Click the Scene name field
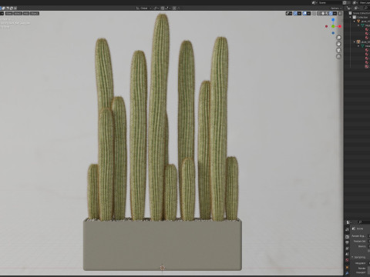The height and width of the screenshot is (277, 370). point(331,2)
